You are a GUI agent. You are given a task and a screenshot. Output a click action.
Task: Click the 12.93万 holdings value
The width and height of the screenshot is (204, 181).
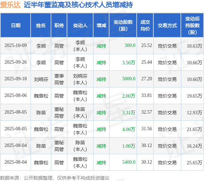pos(194,113)
